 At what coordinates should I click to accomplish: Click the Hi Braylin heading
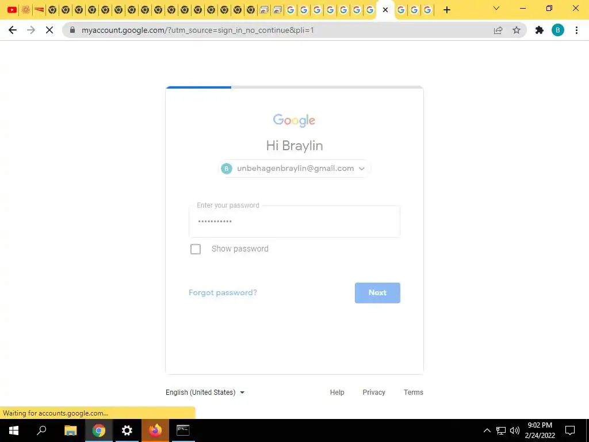click(294, 146)
